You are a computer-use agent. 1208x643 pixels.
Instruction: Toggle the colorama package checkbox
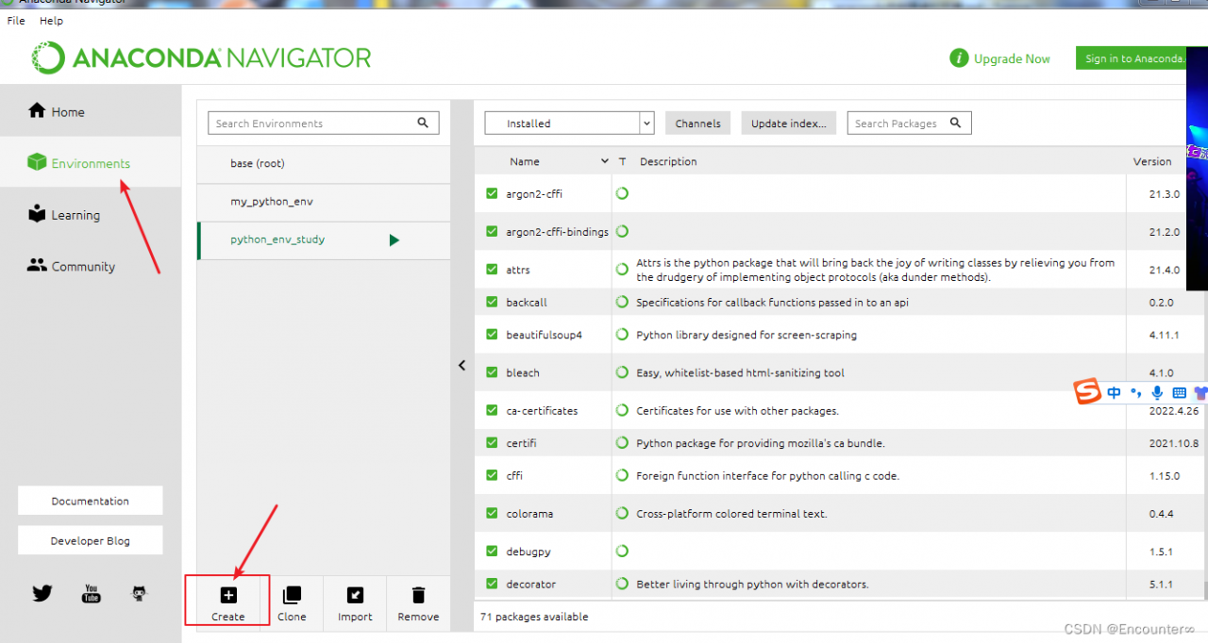(x=492, y=513)
